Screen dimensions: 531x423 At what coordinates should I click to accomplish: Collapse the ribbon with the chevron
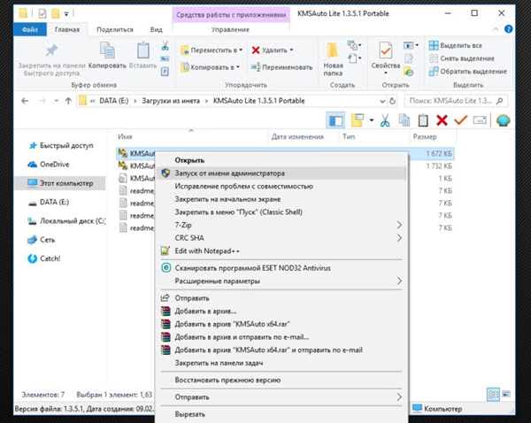(496, 29)
